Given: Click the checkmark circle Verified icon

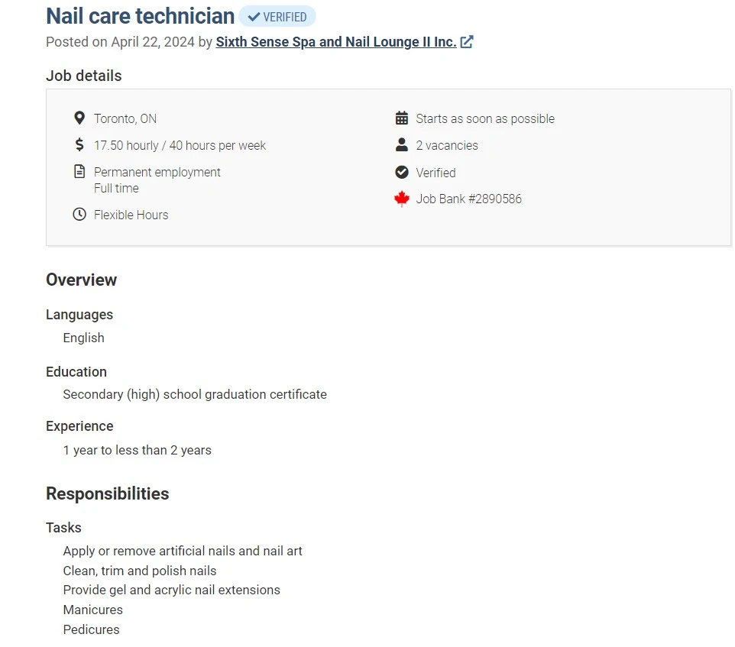Looking at the screenshot, I should [x=402, y=173].
